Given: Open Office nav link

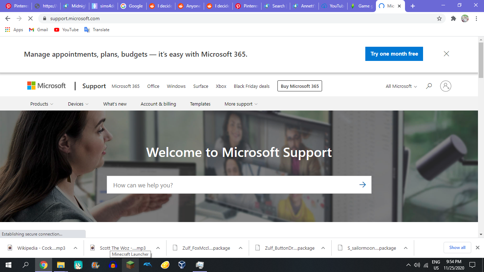Looking at the screenshot, I should coord(153,86).
